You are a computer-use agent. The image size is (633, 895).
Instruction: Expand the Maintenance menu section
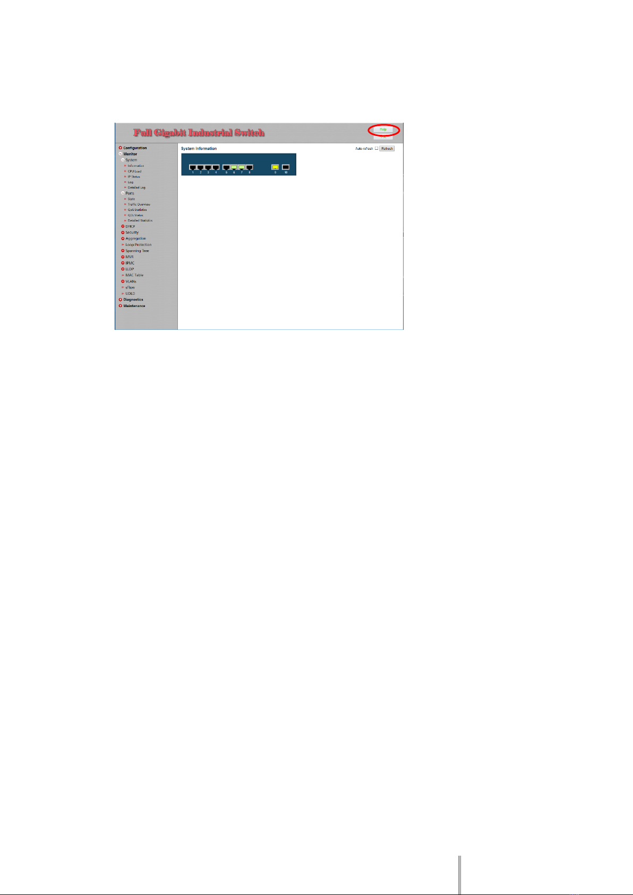tap(121, 306)
